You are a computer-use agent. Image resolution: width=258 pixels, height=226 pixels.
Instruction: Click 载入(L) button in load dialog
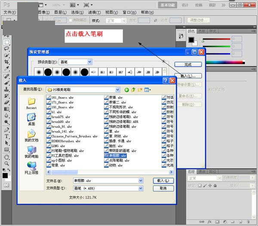pyautogui.click(x=163, y=180)
